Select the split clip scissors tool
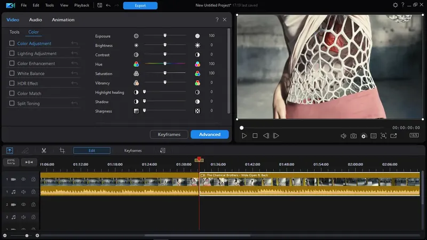 44,151
